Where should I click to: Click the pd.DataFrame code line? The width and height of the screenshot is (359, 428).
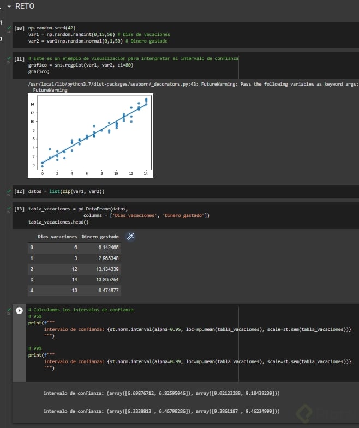(x=78, y=209)
